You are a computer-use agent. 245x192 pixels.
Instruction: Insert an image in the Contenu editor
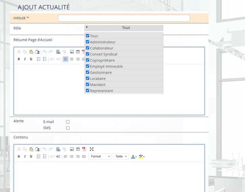[x=72, y=149]
